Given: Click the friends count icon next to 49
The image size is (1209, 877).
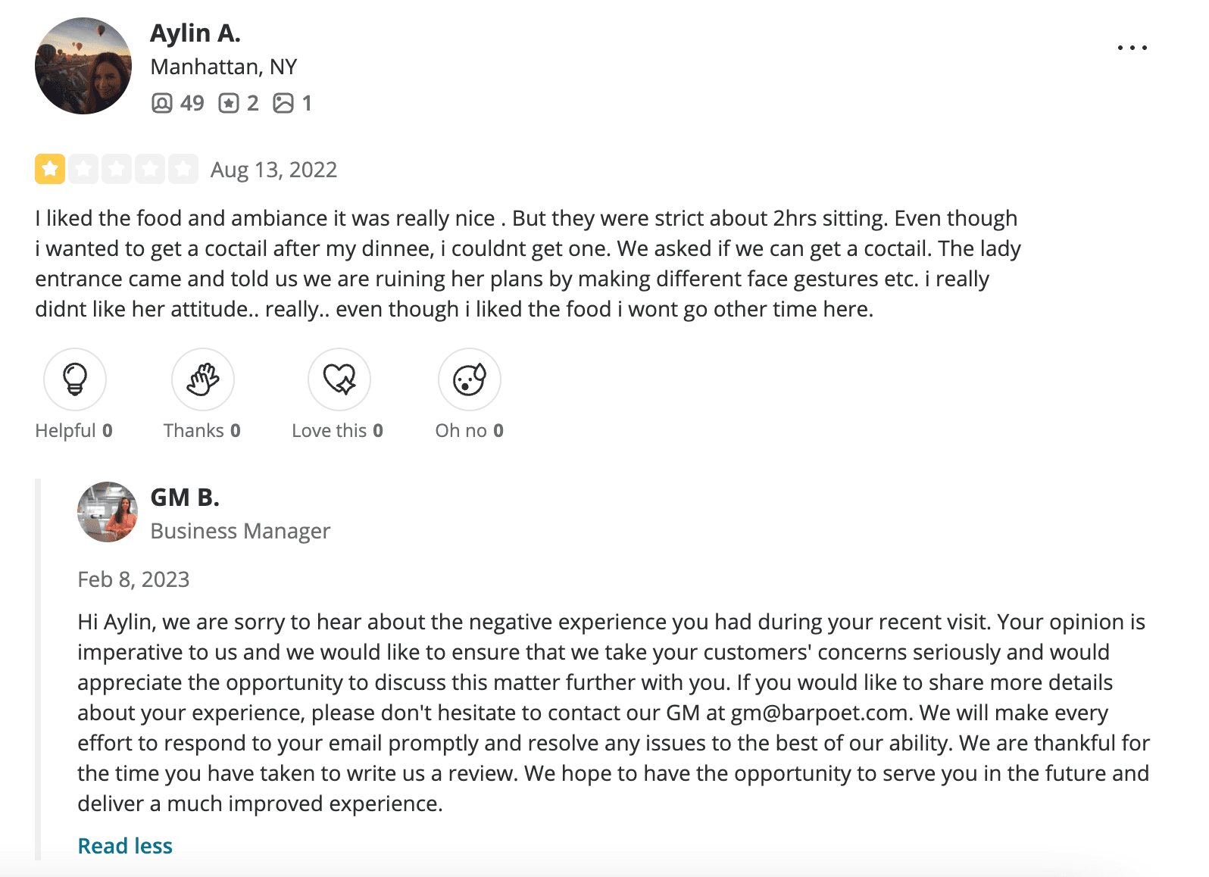Looking at the screenshot, I should click(x=162, y=103).
